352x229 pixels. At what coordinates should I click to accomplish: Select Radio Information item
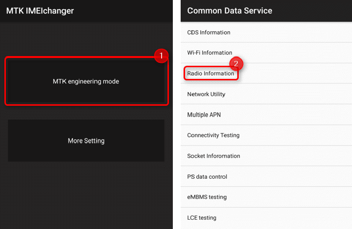click(210, 74)
